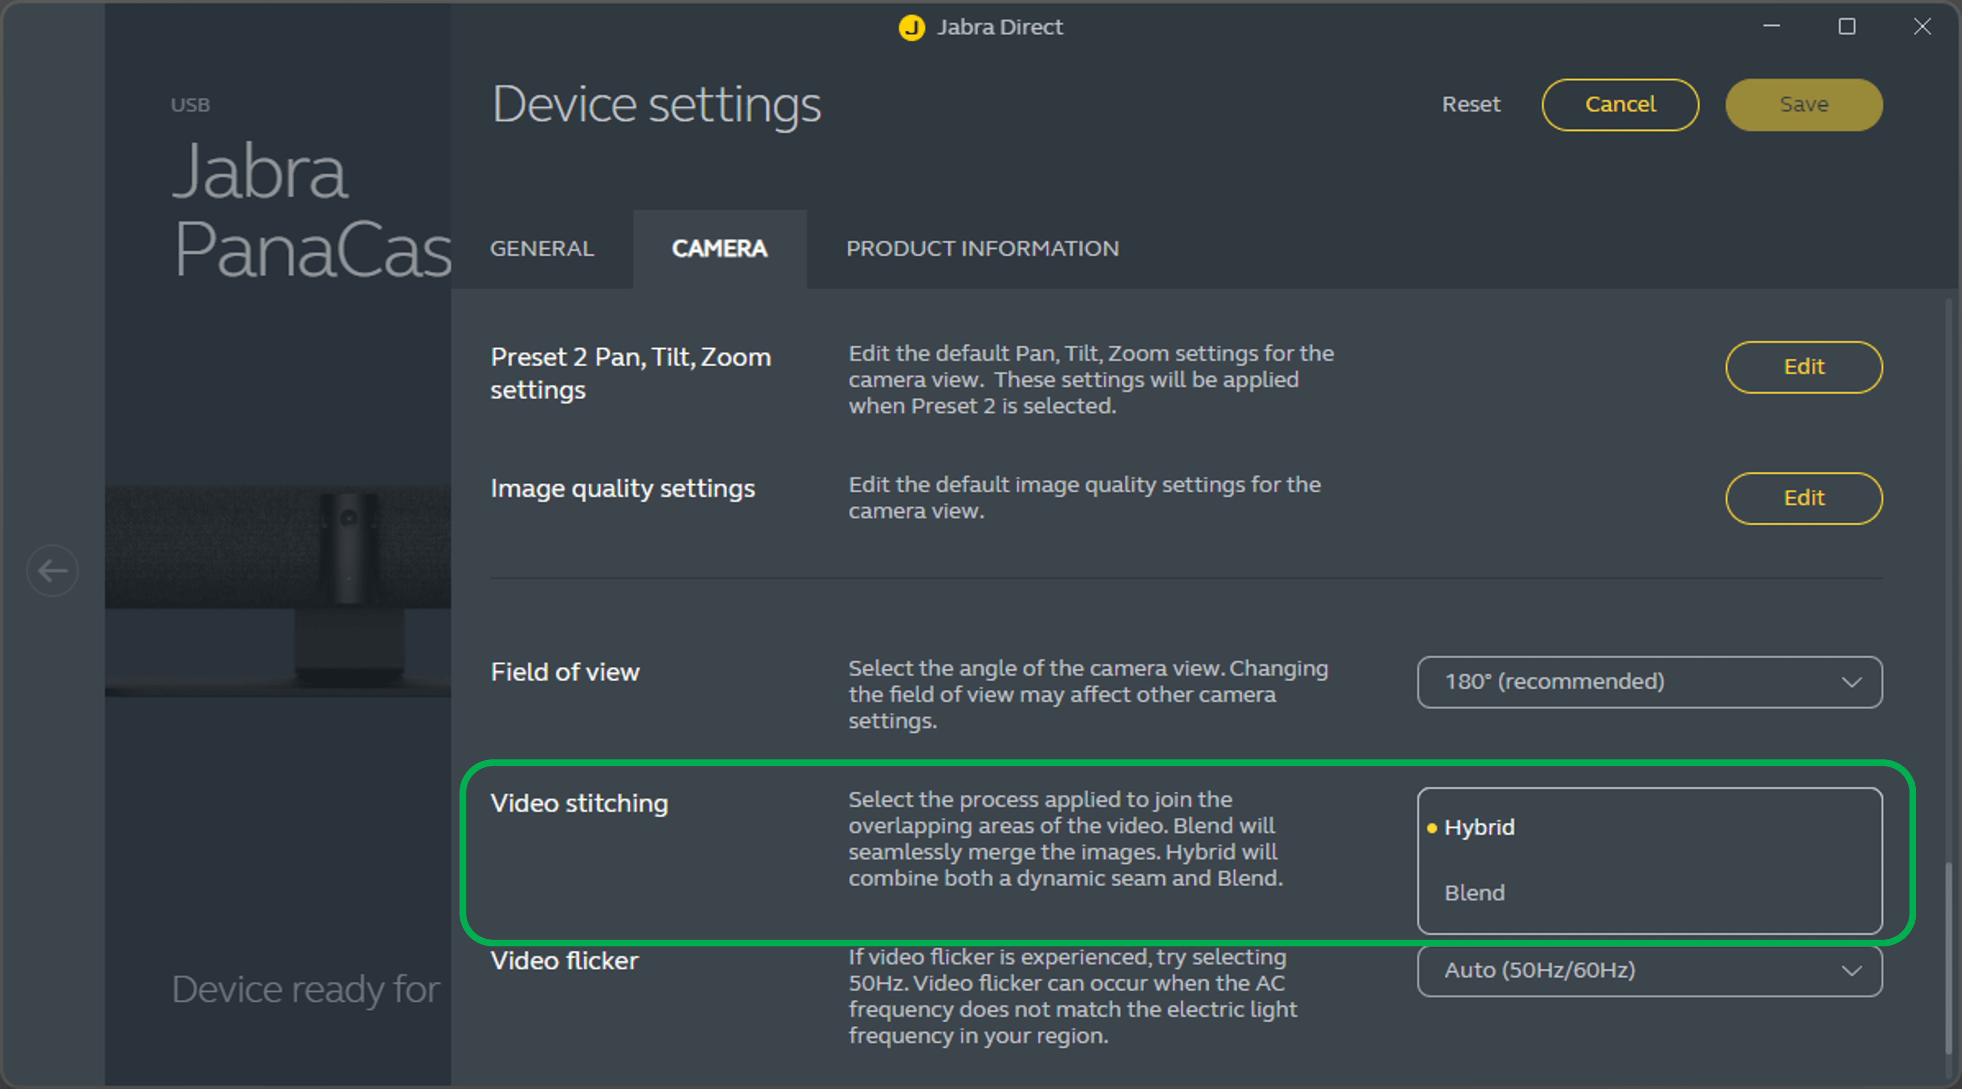Screen dimensions: 1962x1089
Task: Close the Jabra Direct window
Action: pyautogui.click(x=1921, y=27)
